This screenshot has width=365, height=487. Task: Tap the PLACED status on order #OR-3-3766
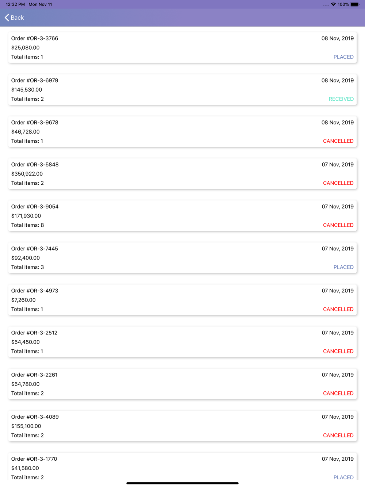[x=343, y=57]
